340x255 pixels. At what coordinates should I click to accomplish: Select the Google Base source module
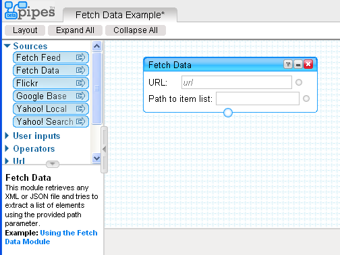pos(51,96)
